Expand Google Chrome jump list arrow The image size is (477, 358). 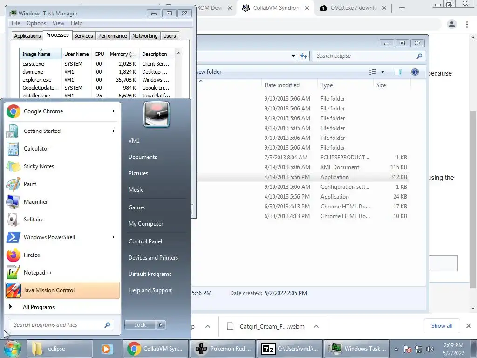point(114,111)
